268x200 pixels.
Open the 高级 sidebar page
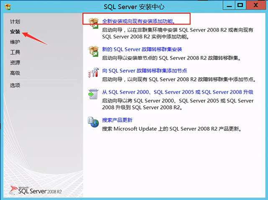click(x=15, y=73)
